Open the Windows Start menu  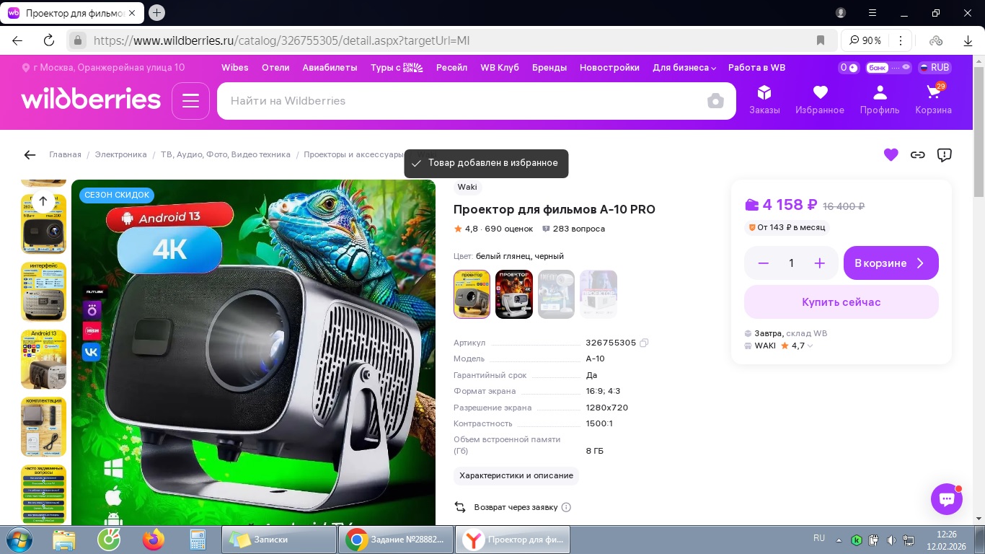click(19, 540)
